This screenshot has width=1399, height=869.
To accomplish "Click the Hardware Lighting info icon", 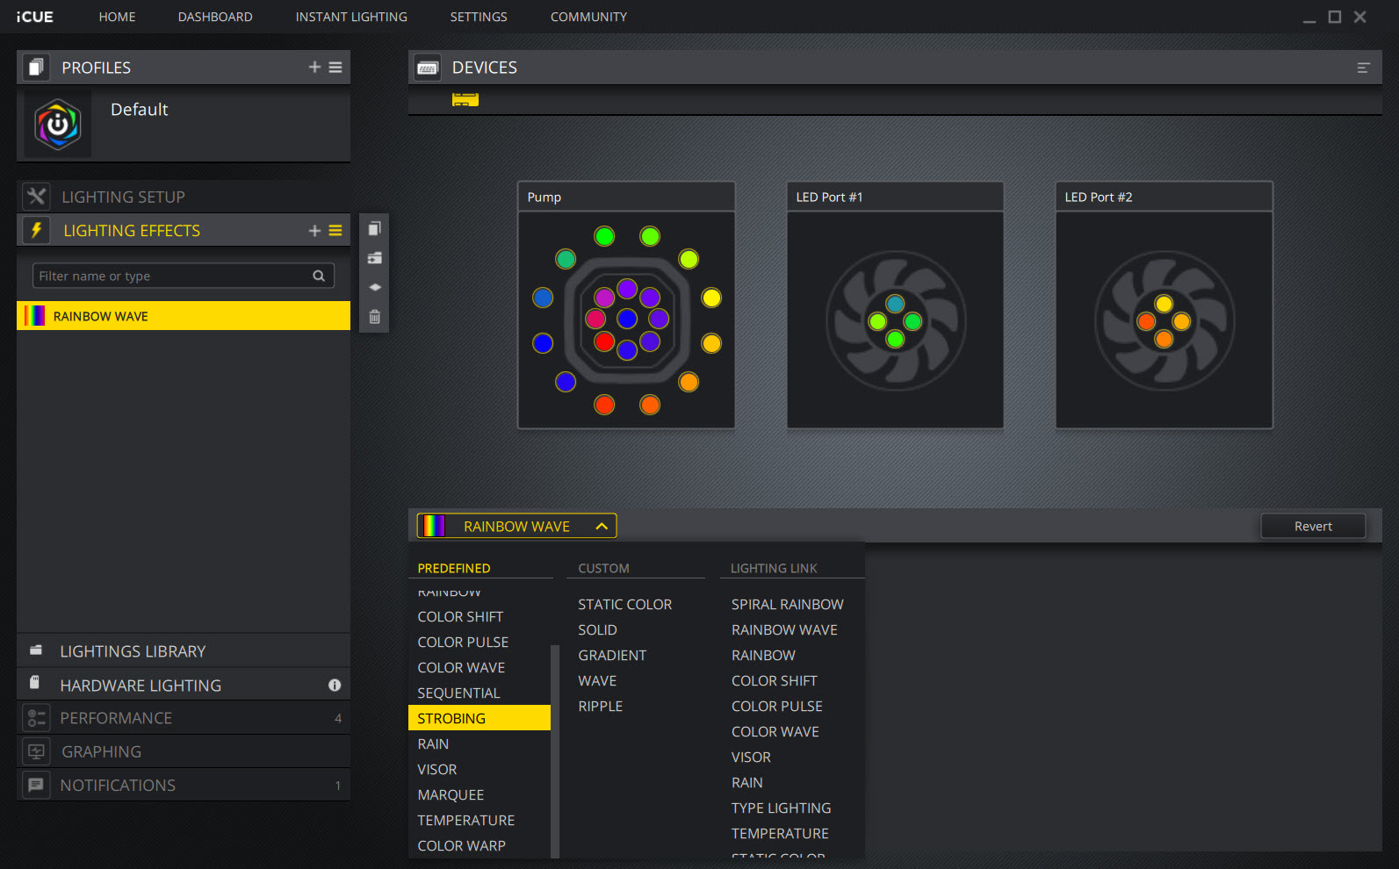I will [x=335, y=685].
